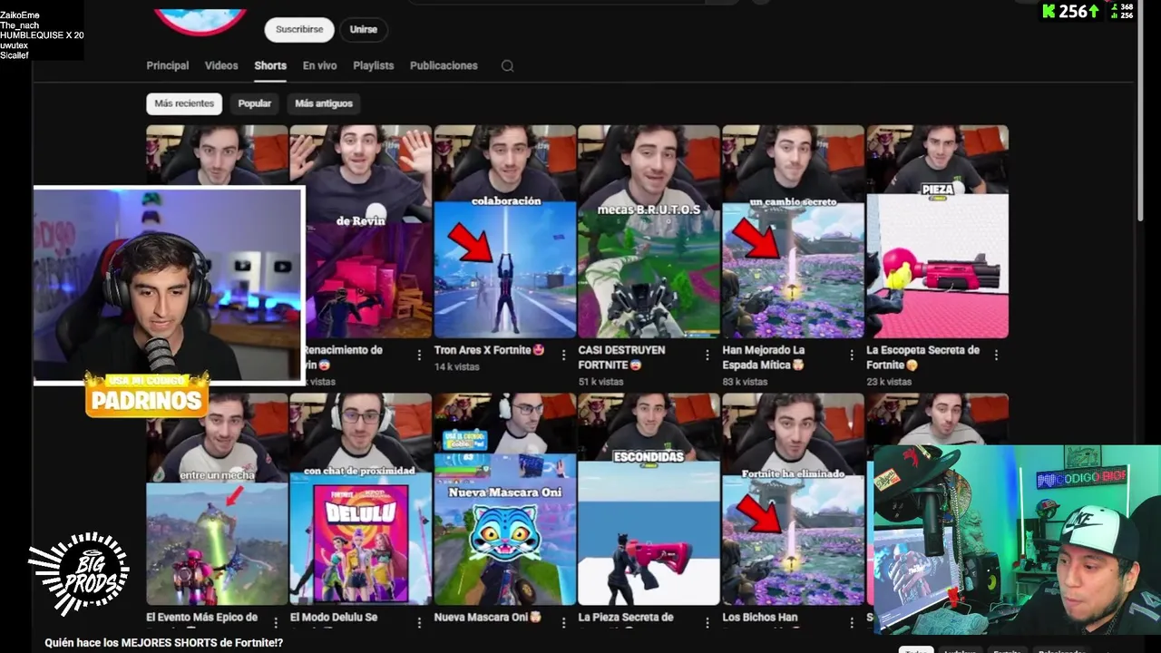Select the Más recientes filter chip
Viewport: 1161px width, 653px height.
(184, 103)
